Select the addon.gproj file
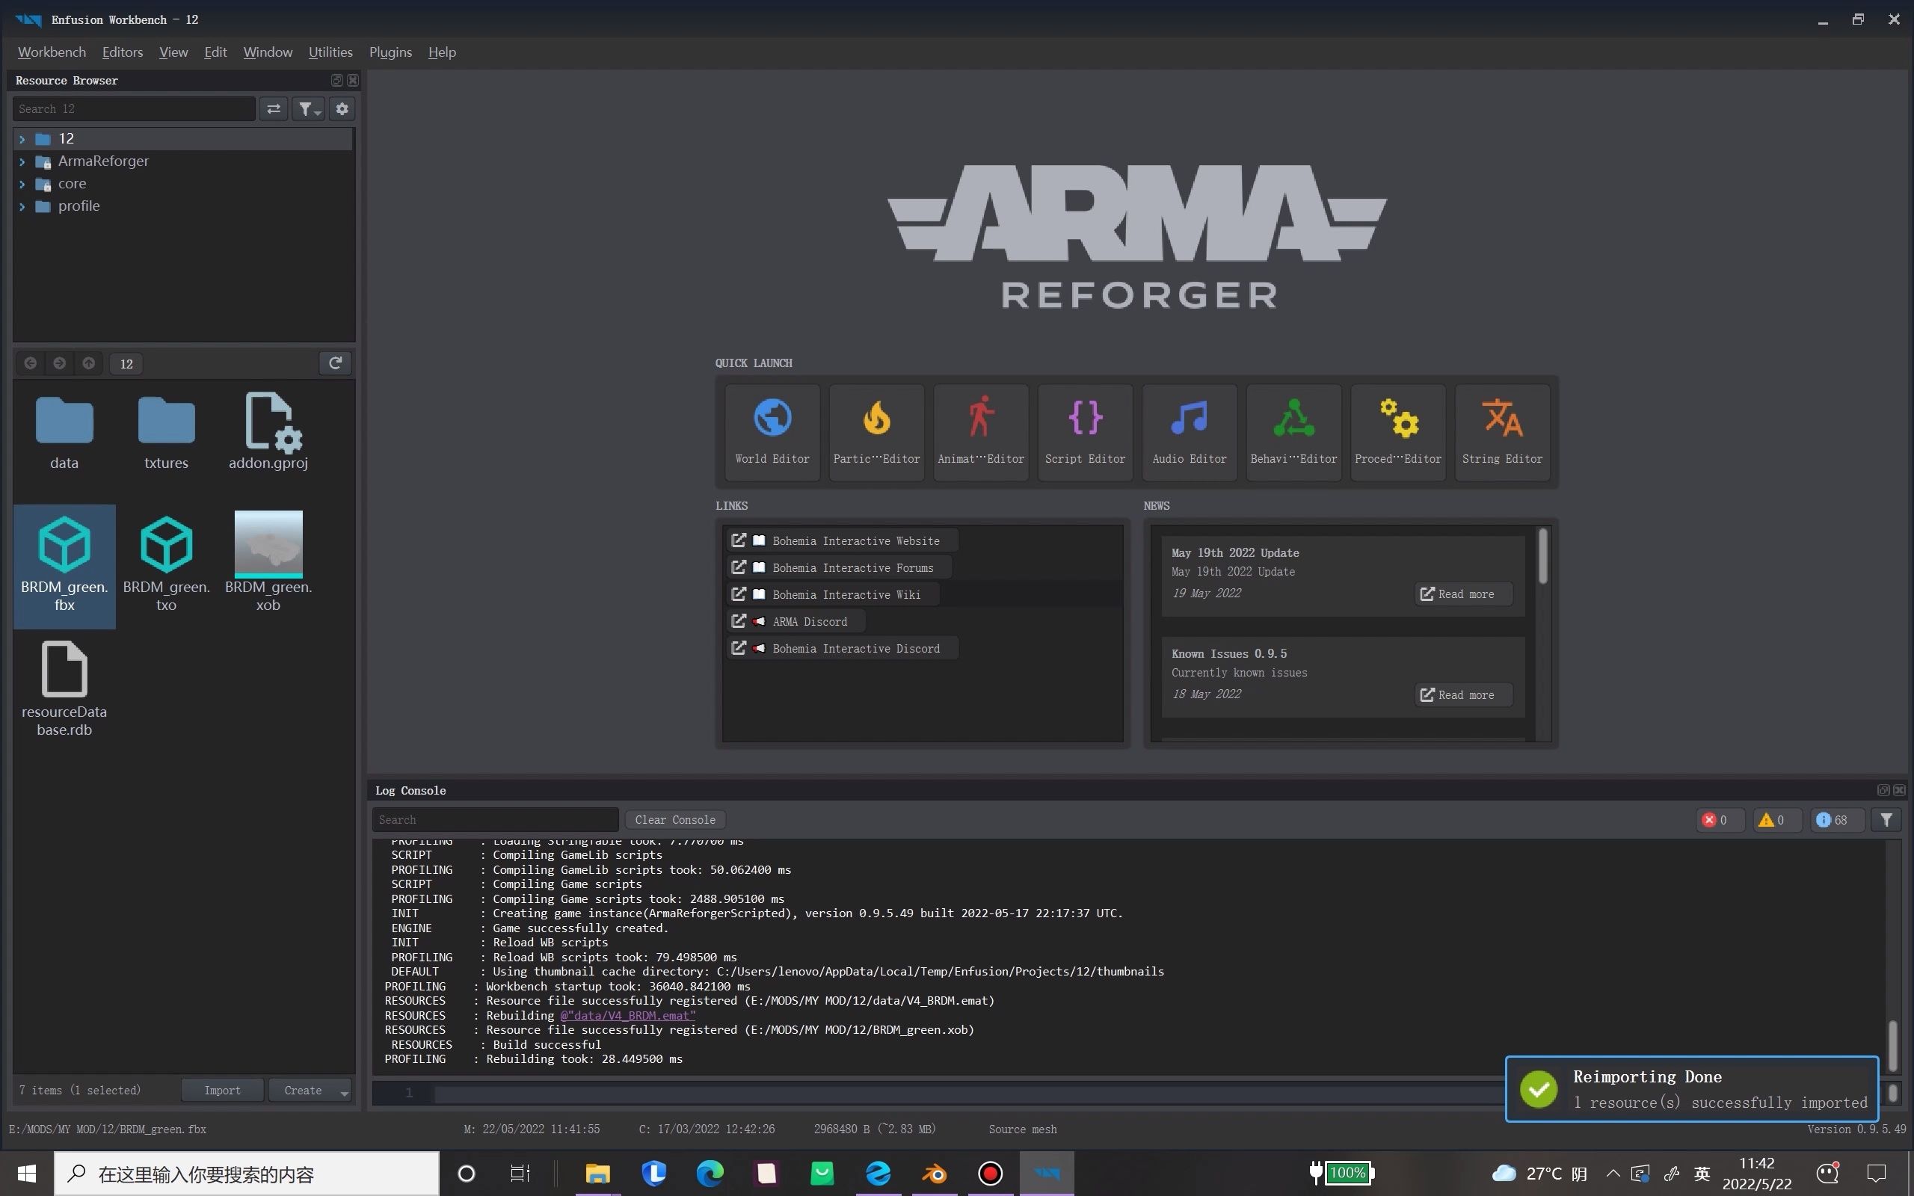The height and width of the screenshot is (1196, 1914). pos(268,432)
